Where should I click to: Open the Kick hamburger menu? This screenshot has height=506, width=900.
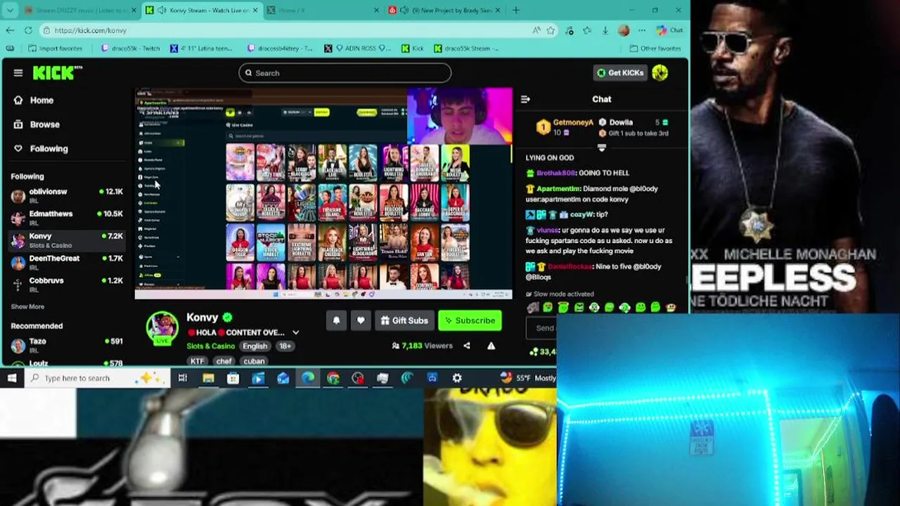click(18, 72)
